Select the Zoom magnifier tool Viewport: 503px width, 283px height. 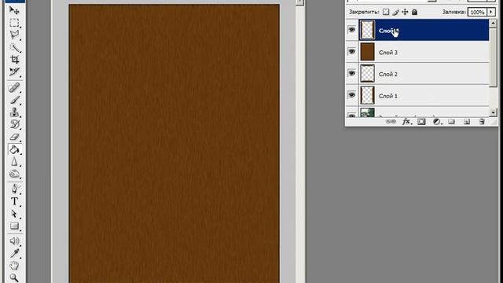(14, 277)
